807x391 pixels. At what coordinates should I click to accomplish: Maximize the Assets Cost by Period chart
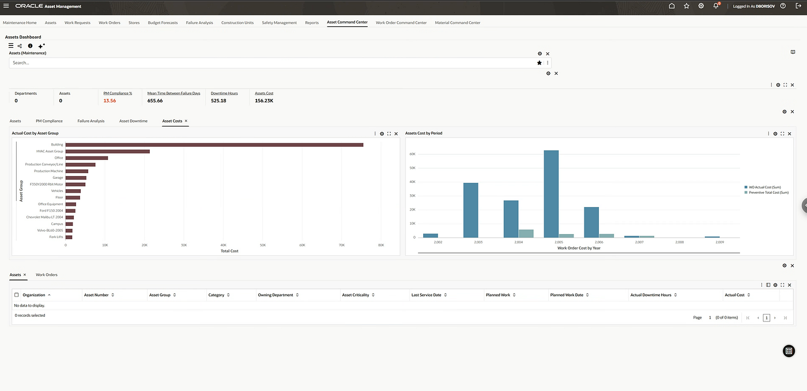[x=783, y=133]
